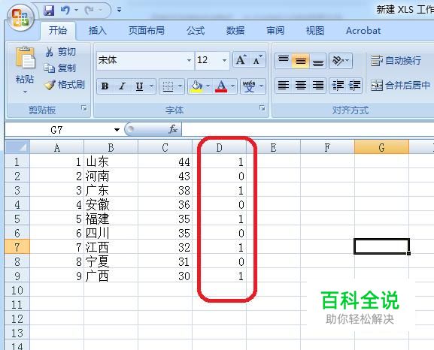Align text to bottom of cell
This screenshot has width=434, height=350.
tap(317, 60)
